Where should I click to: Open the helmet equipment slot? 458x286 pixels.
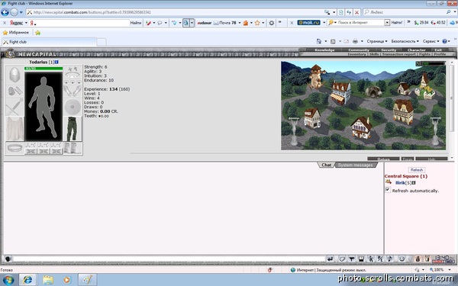click(15, 75)
